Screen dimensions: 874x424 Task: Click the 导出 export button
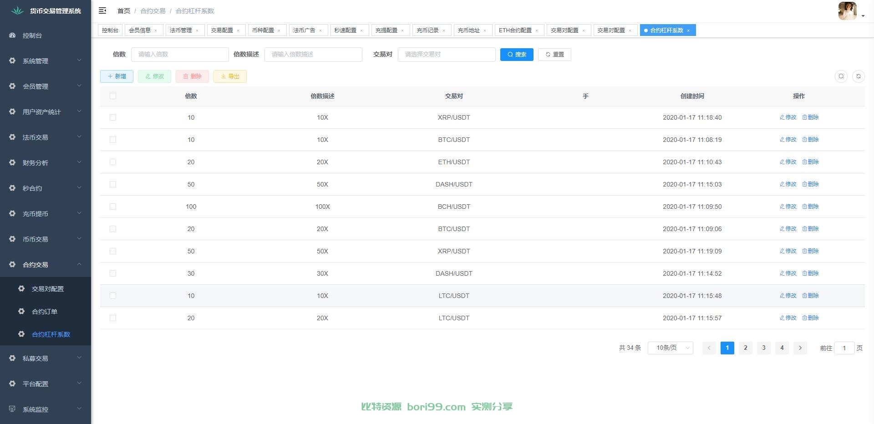click(230, 76)
